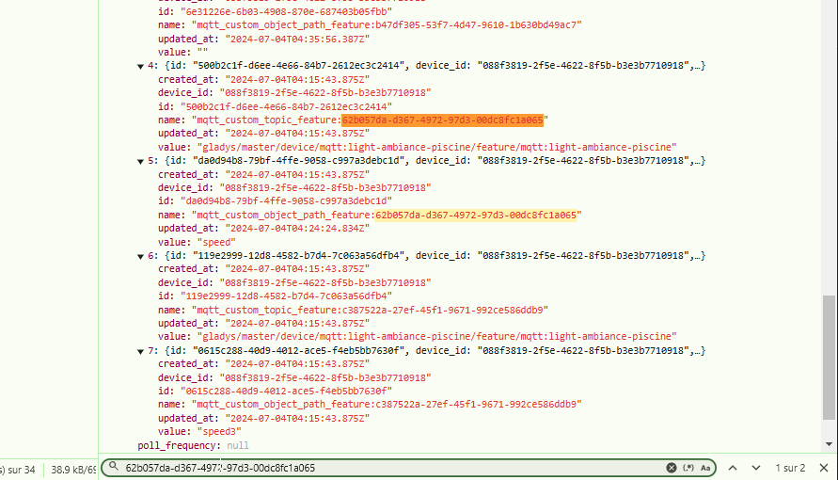
Task: Click the yellow highlighted match in entry 5
Action: tap(478, 216)
